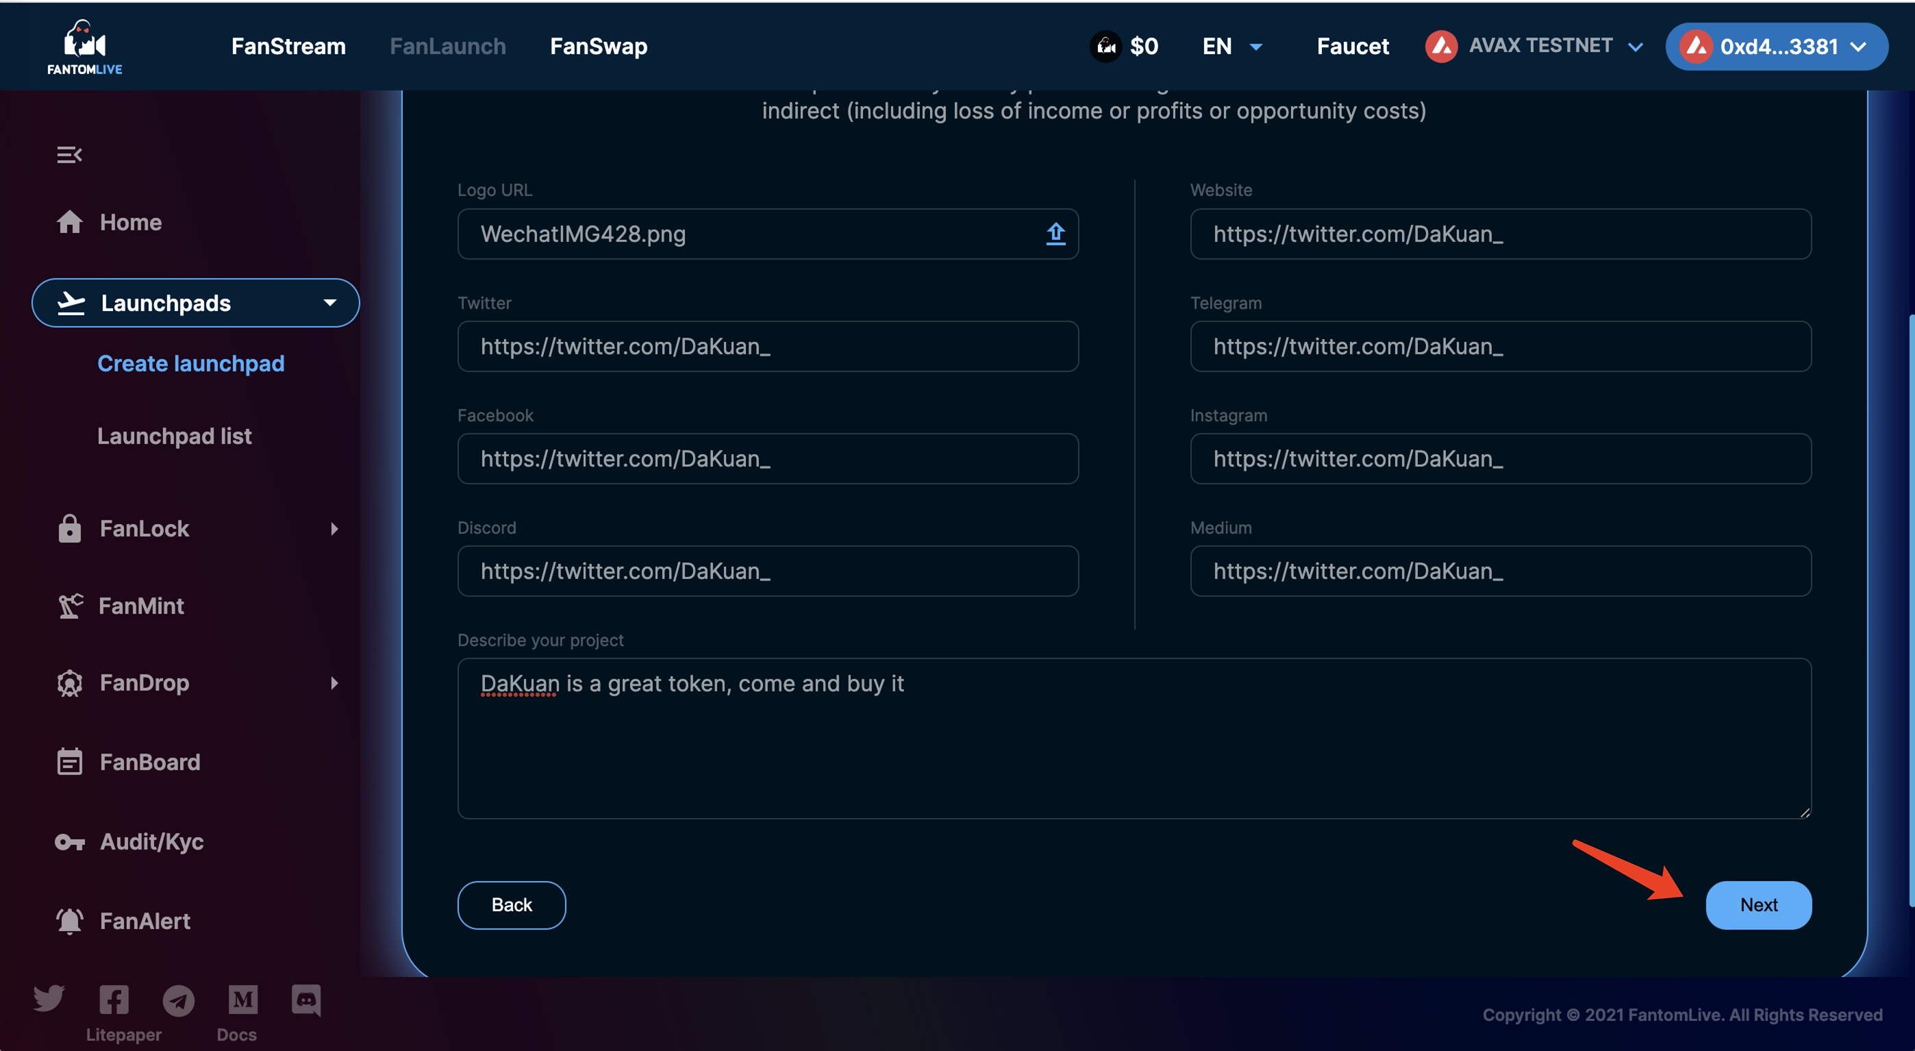This screenshot has height=1051, width=1915.
Task: Open the Telegram icon in the footer
Action: click(x=178, y=1000)
